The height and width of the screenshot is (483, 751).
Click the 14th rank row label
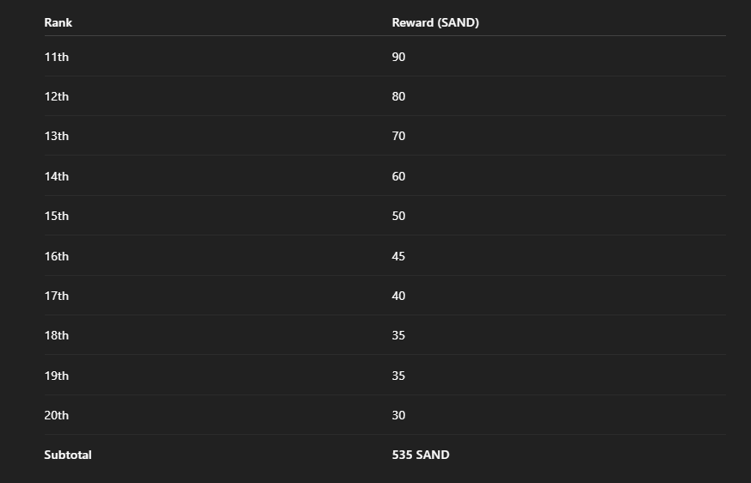pos(57,176)
